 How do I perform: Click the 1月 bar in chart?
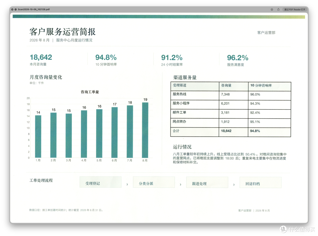38,136
